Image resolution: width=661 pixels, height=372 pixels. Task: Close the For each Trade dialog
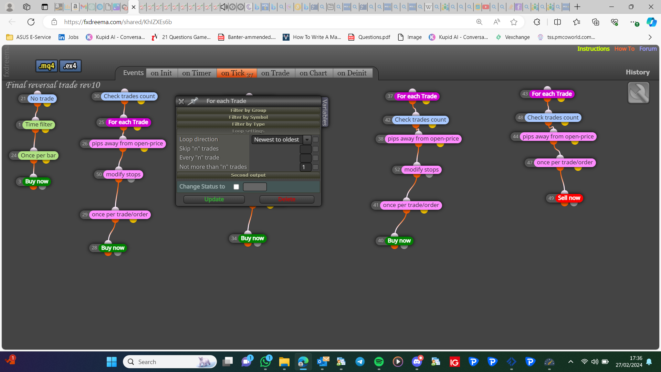(x=181, y=101)
